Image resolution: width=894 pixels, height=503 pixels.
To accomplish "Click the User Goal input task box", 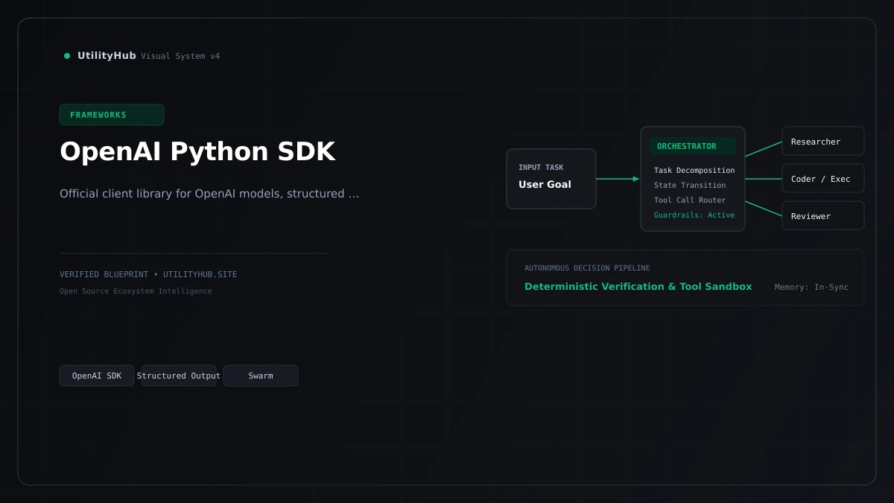I will click(551, 179).
